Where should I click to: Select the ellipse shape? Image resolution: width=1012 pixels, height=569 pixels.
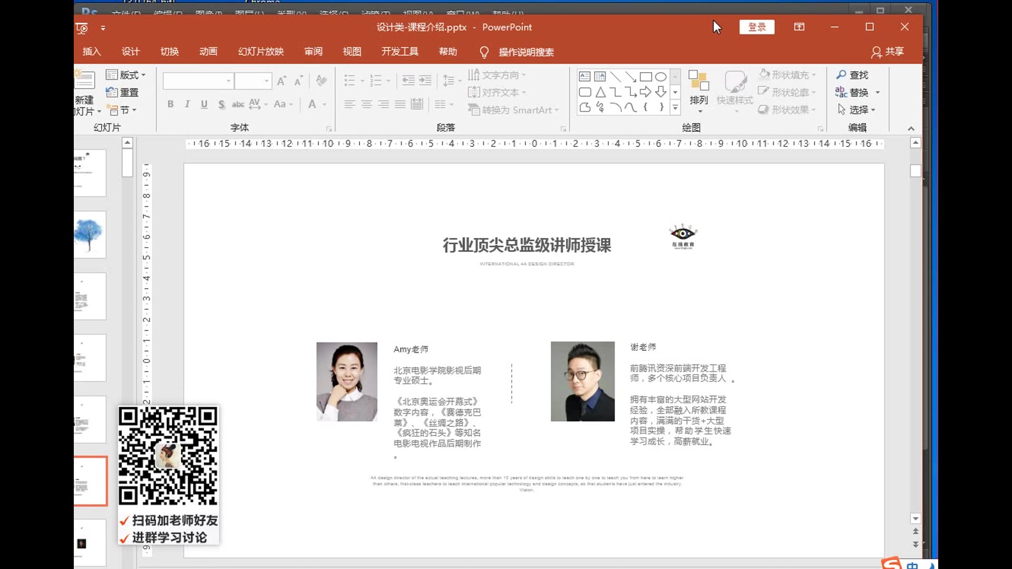660,77
